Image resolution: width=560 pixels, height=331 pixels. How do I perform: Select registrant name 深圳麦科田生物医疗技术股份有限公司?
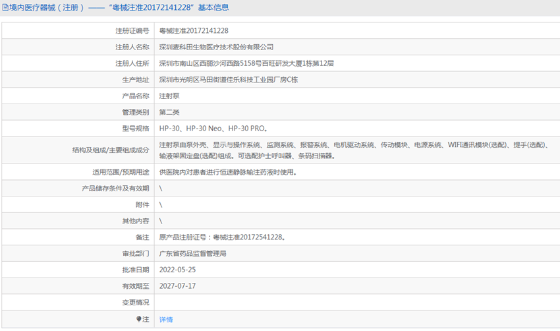(216, 47)
